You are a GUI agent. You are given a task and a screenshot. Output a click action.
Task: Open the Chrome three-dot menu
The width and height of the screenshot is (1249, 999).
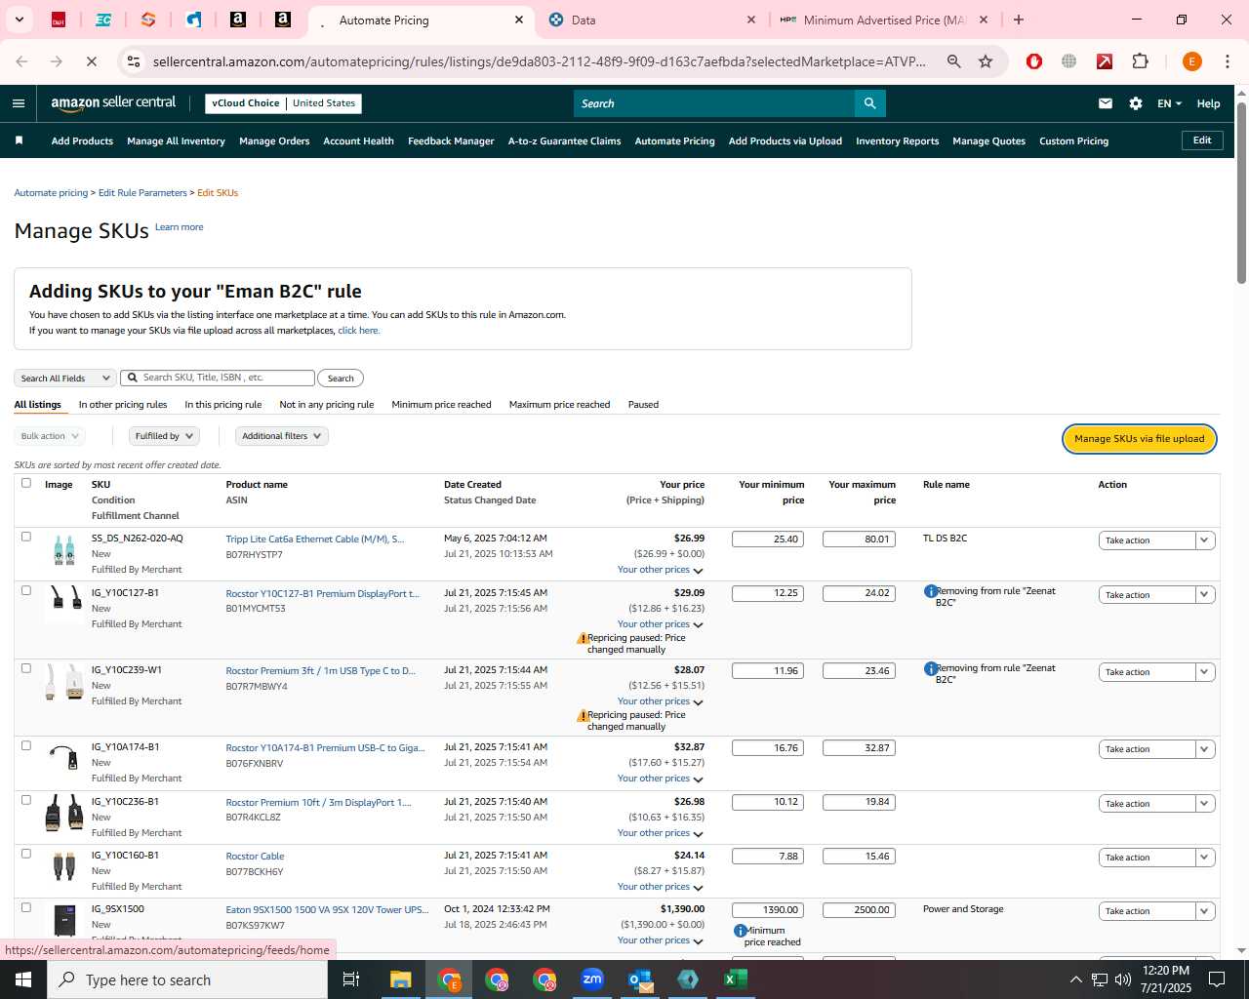(x=1228, y=61)
